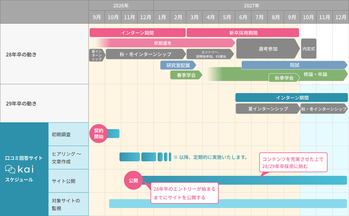Click the 夏インターンシップ arrow under 29年卒

tap(268, 109)
